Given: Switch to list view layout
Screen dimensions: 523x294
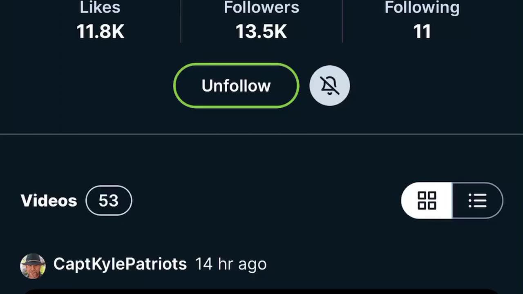Looking at the screenshot, I should pos(478,200).
